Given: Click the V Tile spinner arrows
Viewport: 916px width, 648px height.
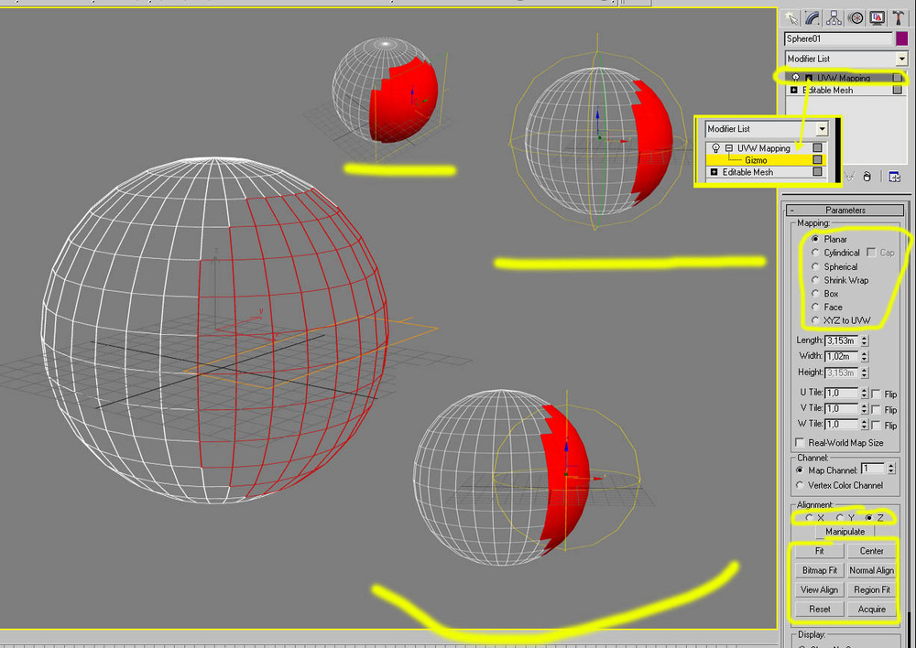Looking at the screenshot, I should pyautogui.click(x=864, y=408).
